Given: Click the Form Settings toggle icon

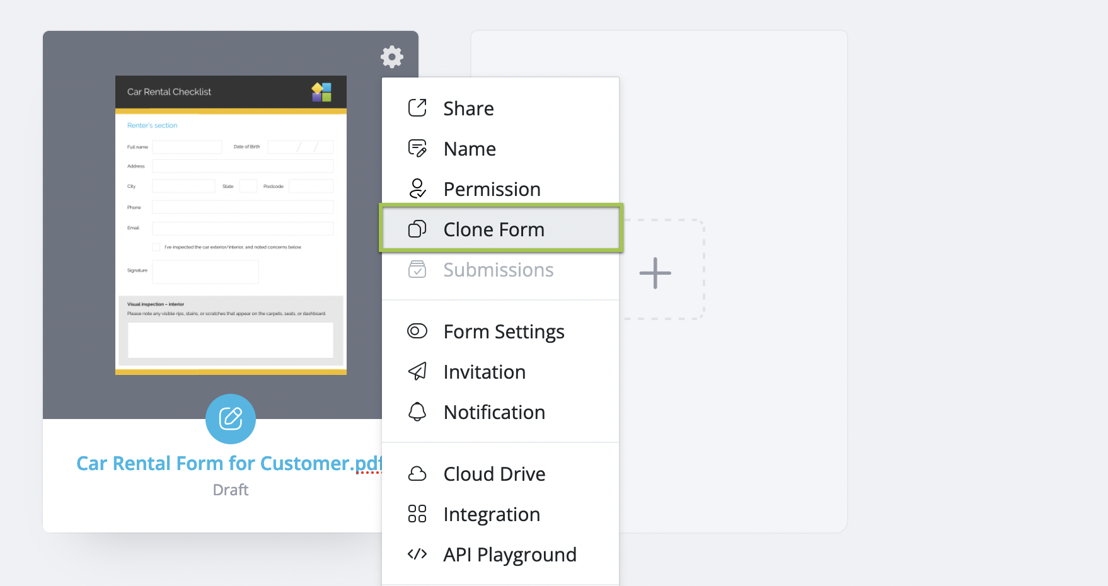Looking at the screenshot, I should [x=417, y=331].
